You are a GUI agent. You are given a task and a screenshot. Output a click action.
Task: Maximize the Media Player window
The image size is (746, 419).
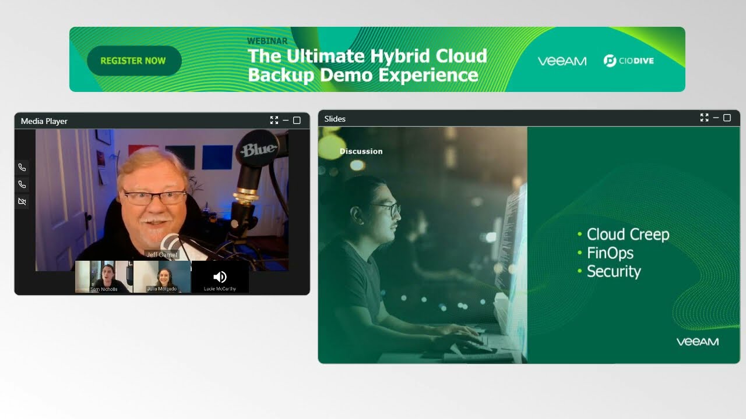point(297,120)
